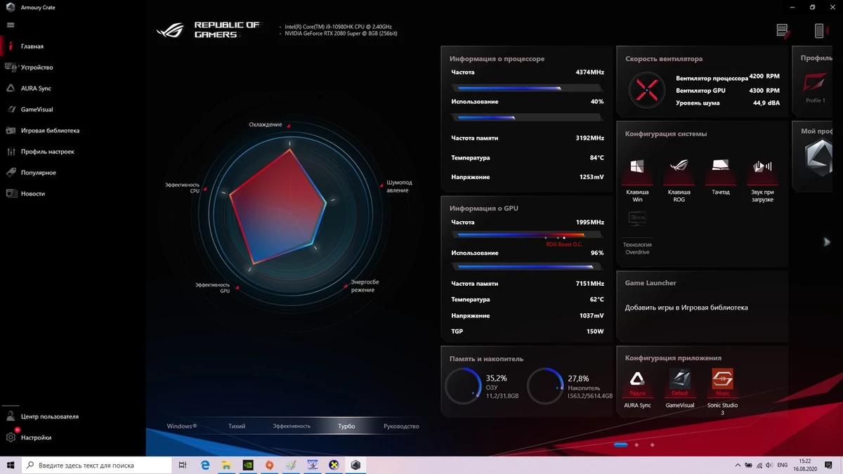
Task: Click the panel layout edit icon
Action: coord(783,30)
